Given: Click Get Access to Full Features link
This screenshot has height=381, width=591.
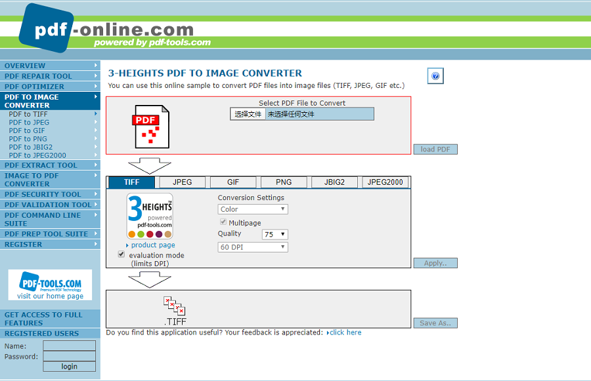Looking at the screenshot, I should (50, 319).
